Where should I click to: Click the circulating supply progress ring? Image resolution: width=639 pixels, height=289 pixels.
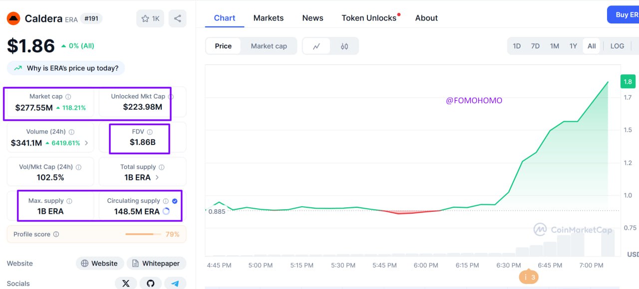[x=166, y=211]
